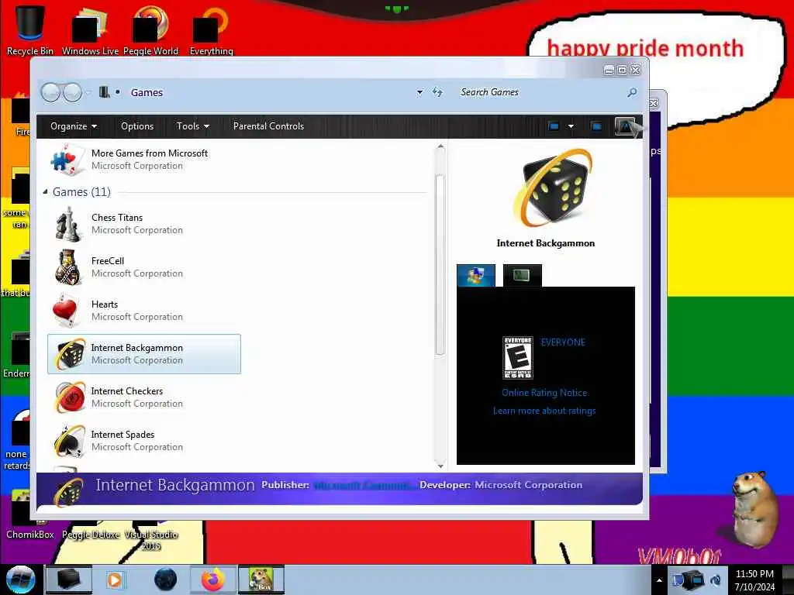794x595 pixels.
Task: Click the search magnifier icon
Action: 631,93
